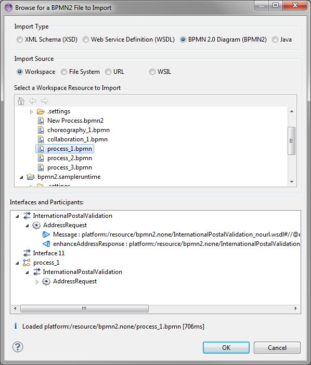Expand nested AddressRequest under process_1
This screenshot has width=311, height=365.
click(37, 282)
